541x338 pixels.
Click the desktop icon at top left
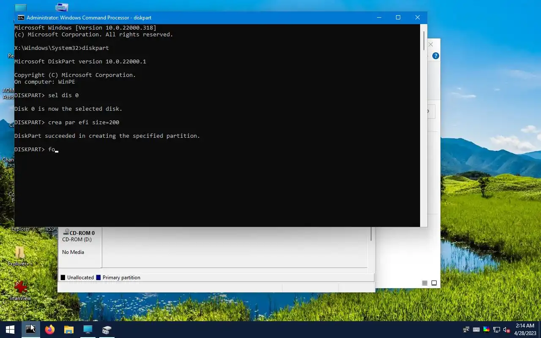pos(20,8)
